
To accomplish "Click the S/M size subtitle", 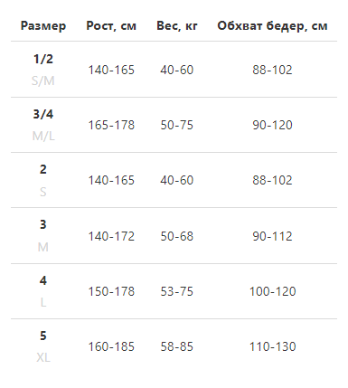I will pyautogui.click(x=43, y=80).
